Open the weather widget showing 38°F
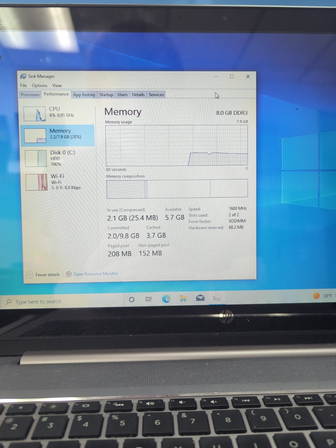336x448 pixels. pyautogui.click(x=323, y=296)
